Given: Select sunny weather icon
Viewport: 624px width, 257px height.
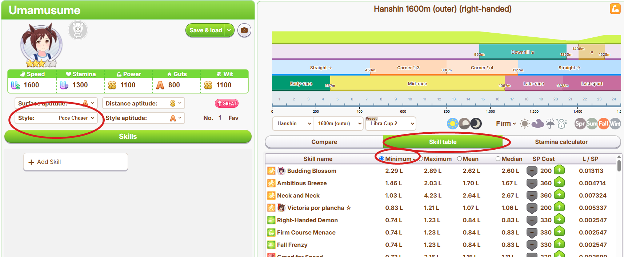Looking at the screenshot, I should click(x=524, y=124).
